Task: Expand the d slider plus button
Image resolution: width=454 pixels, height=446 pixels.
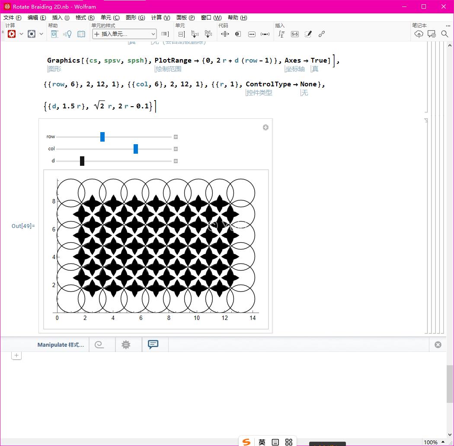Action: (176, 161)
